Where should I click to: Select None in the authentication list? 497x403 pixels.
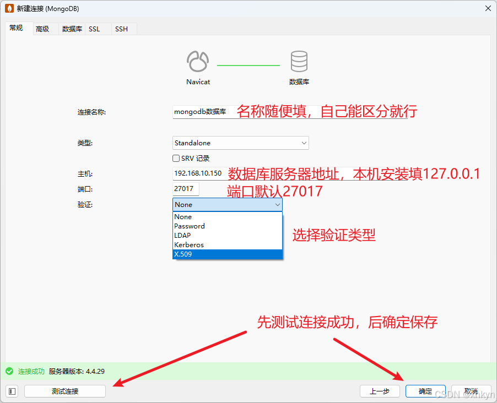click(227, 217)
